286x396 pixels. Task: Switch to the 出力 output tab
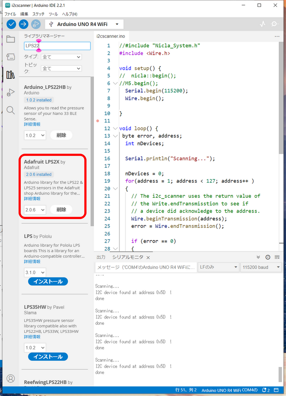point(101,257)
